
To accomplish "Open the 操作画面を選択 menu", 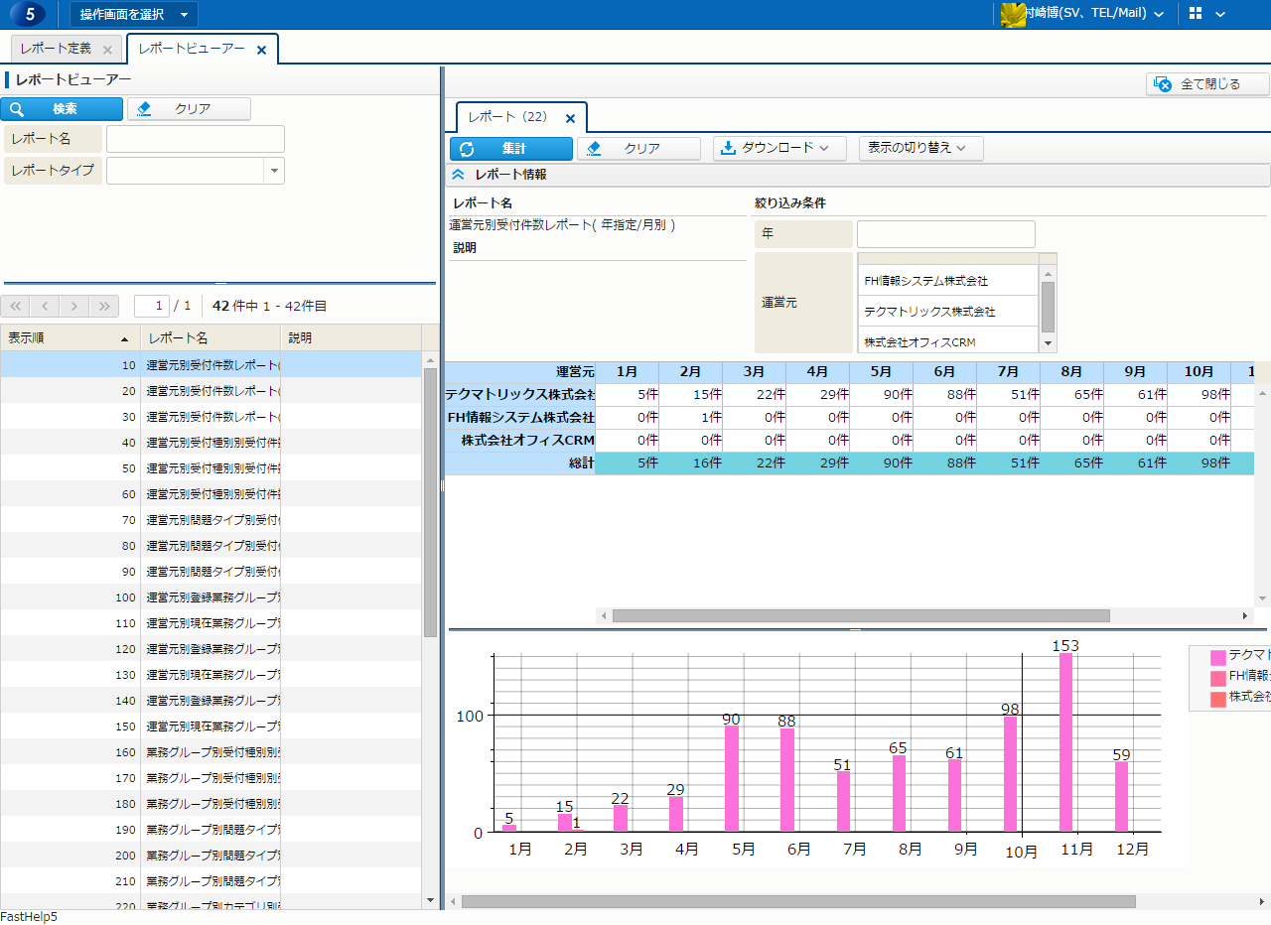I will 133,14.
